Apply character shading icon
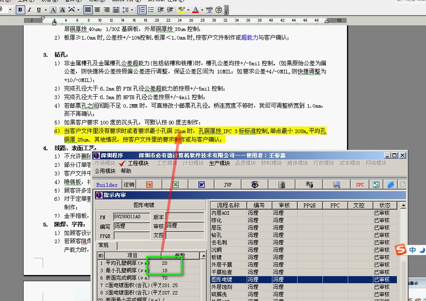The image size is (426, 301). point(62,10)
